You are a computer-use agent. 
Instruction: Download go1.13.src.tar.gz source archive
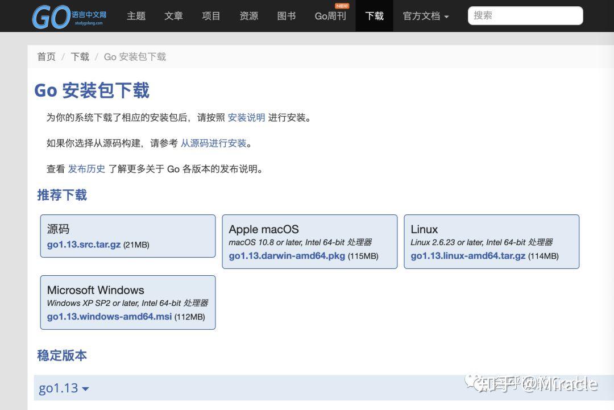84,245
